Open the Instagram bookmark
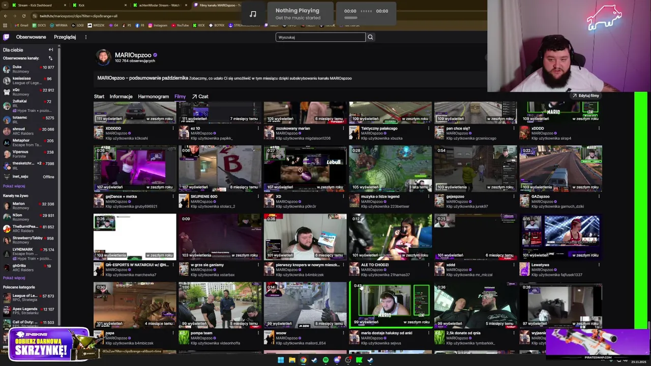Viewport: 651px width, 366px height. click(x=158, y=25)
